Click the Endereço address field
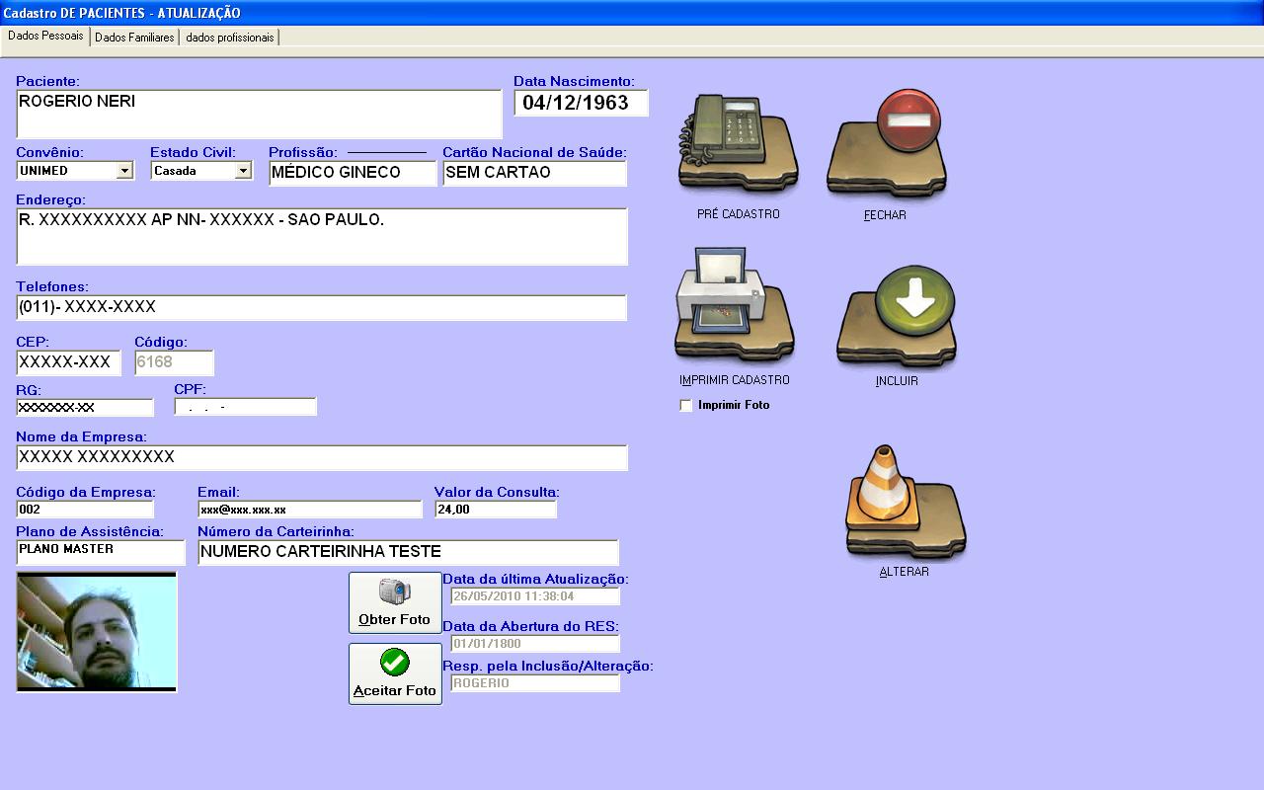1264x790 pixels. (322, 236)
